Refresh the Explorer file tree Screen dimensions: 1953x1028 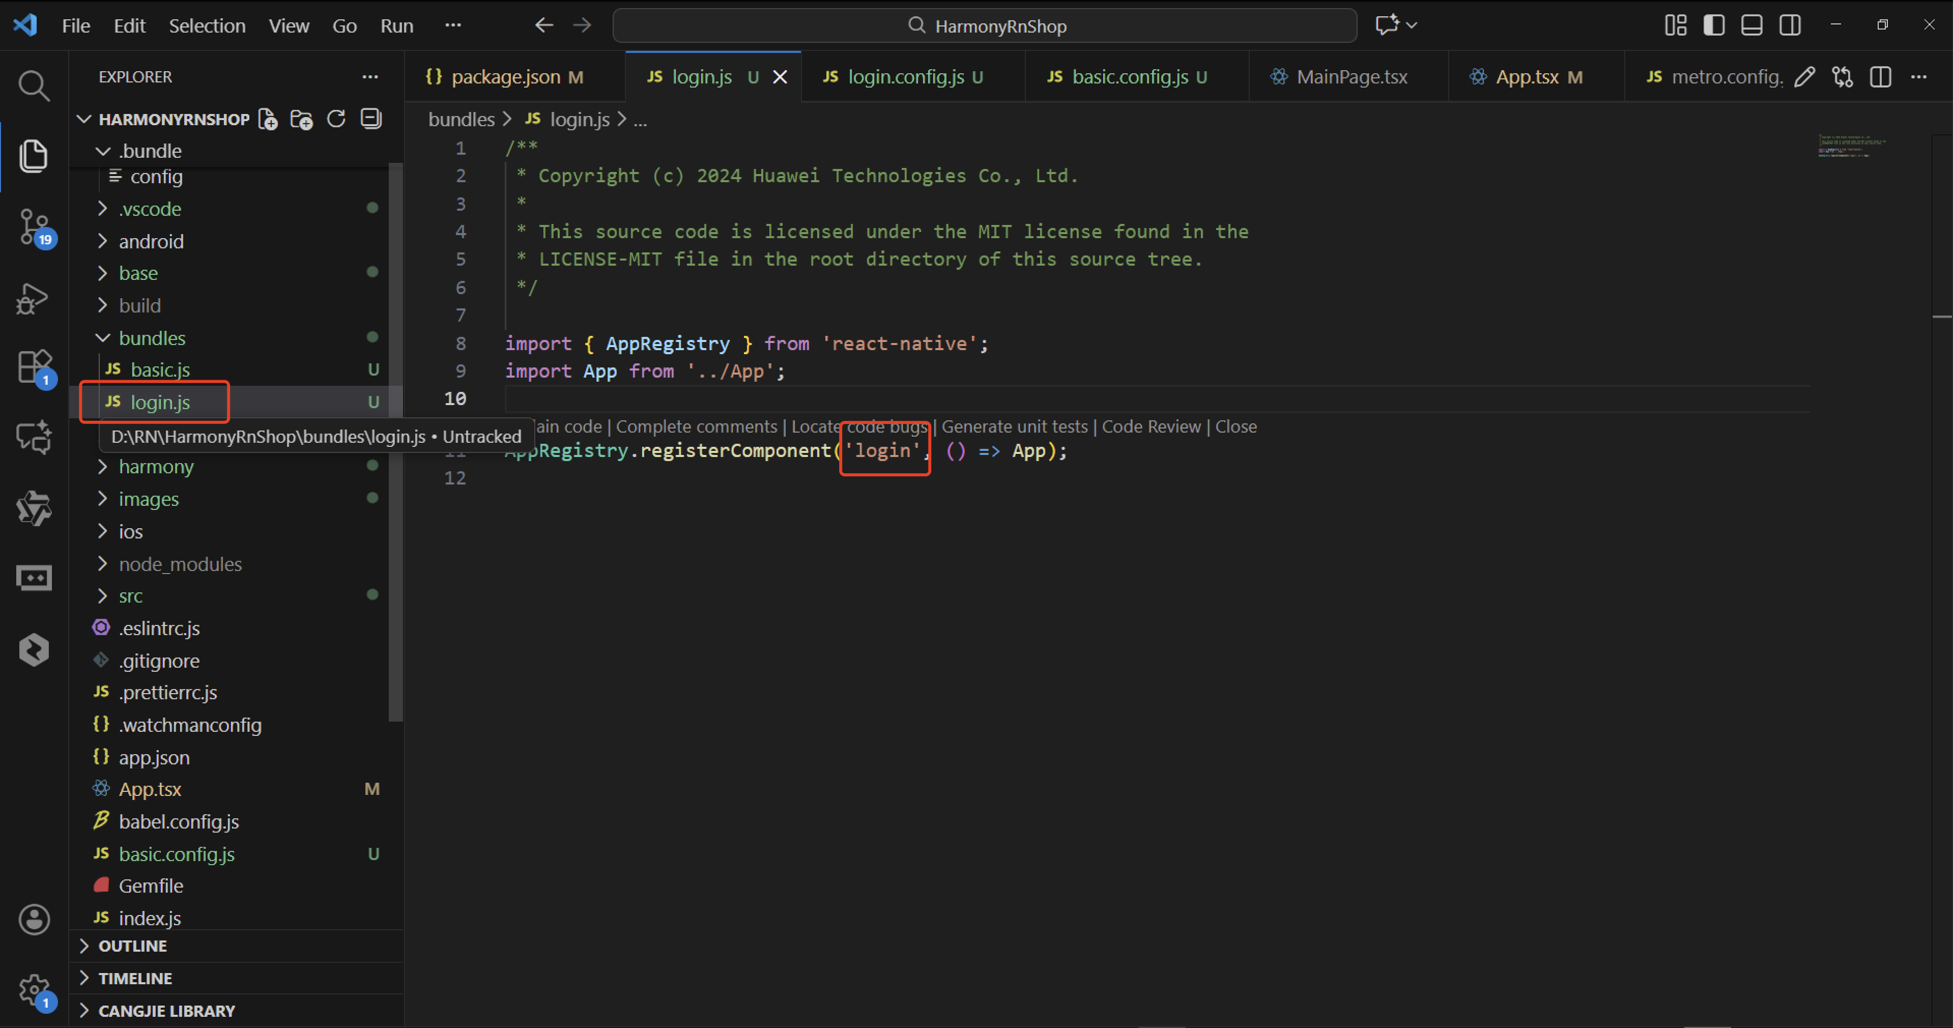point(336,119)
